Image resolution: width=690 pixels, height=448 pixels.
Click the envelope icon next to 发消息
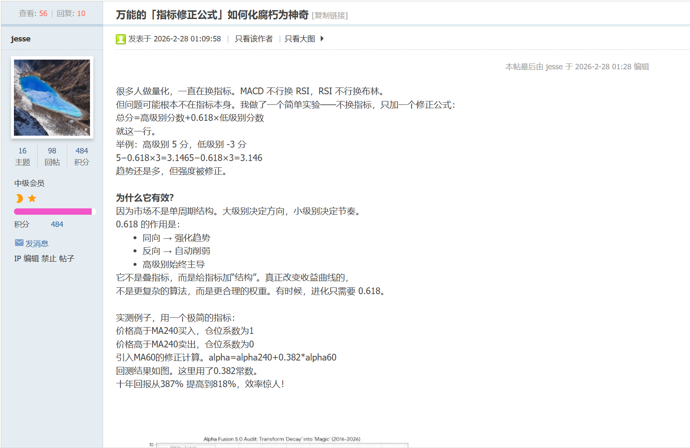pos(19,243)
